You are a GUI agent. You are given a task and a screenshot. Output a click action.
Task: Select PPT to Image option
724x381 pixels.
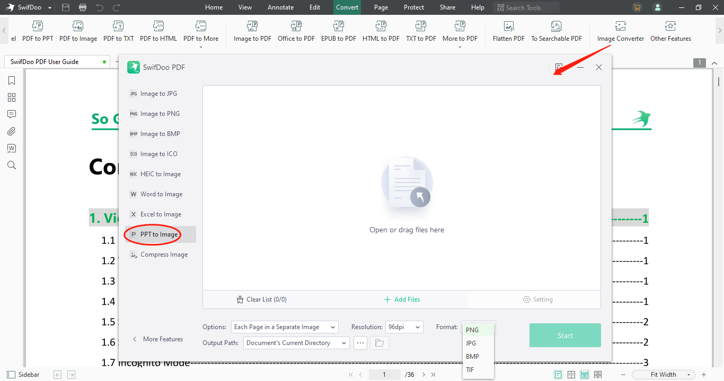[x=160, y=234]
